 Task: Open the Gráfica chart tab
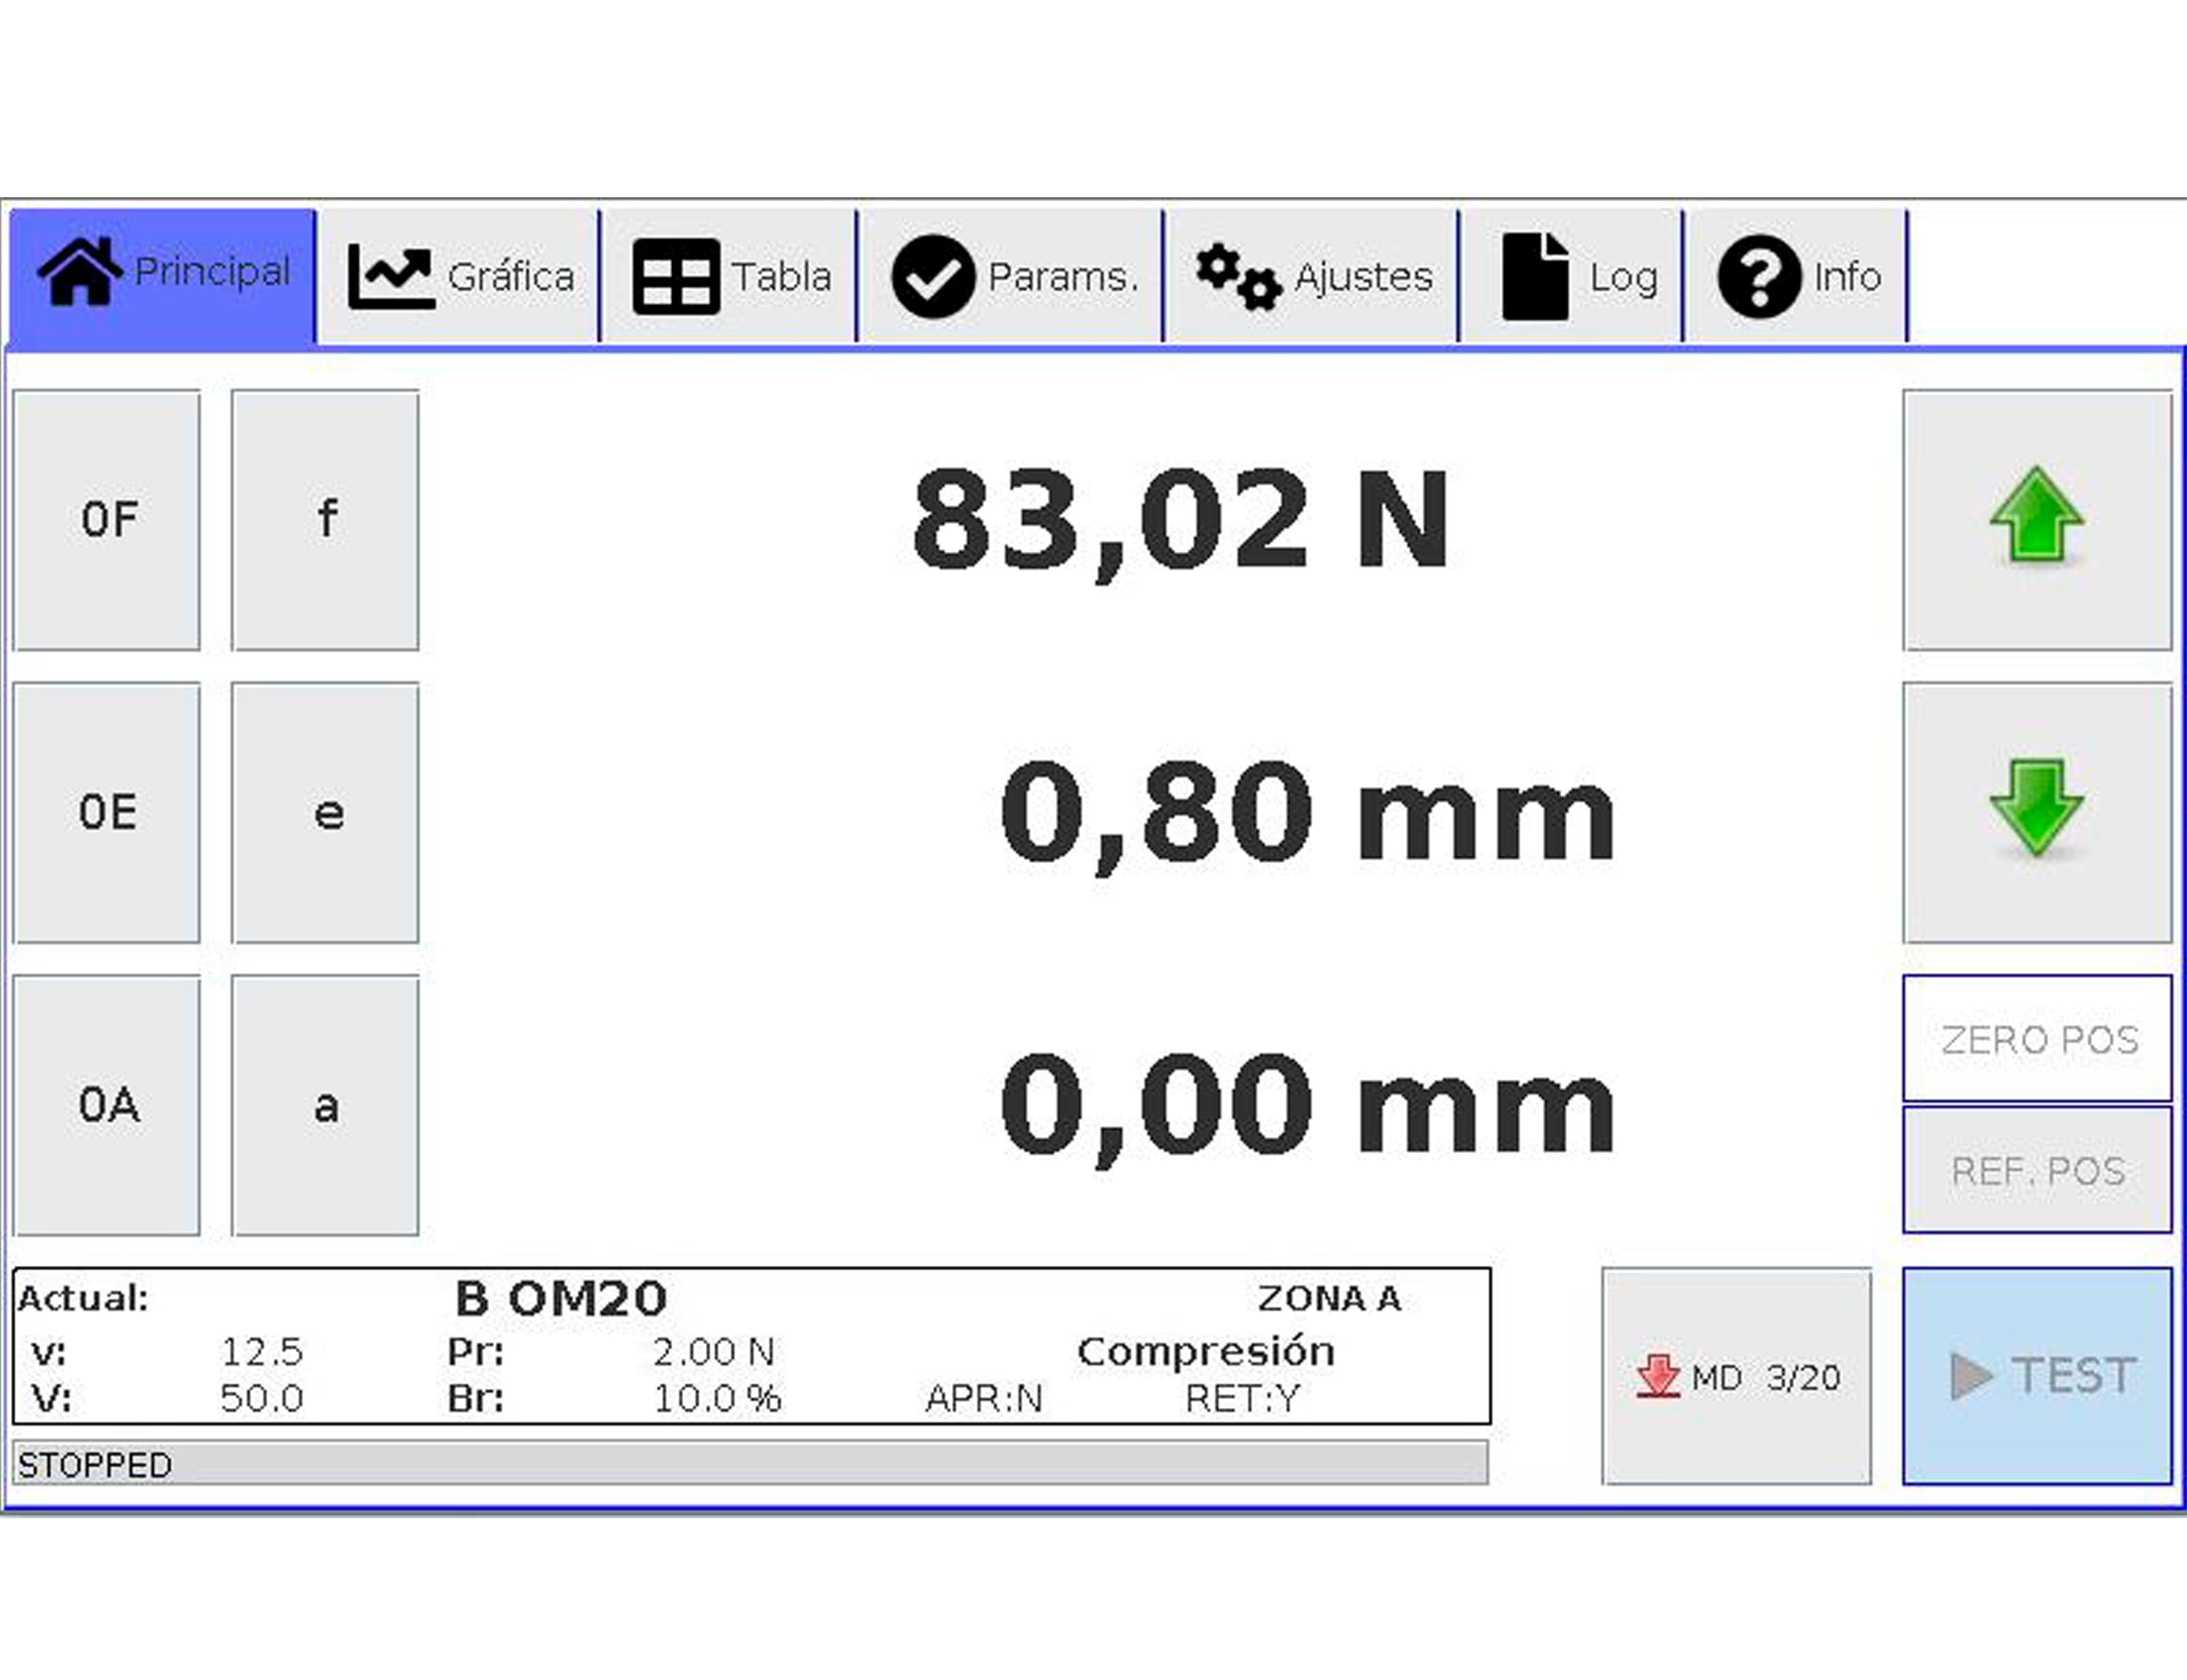click(459, 276)
